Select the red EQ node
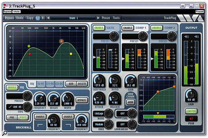 tap(30, 54)
